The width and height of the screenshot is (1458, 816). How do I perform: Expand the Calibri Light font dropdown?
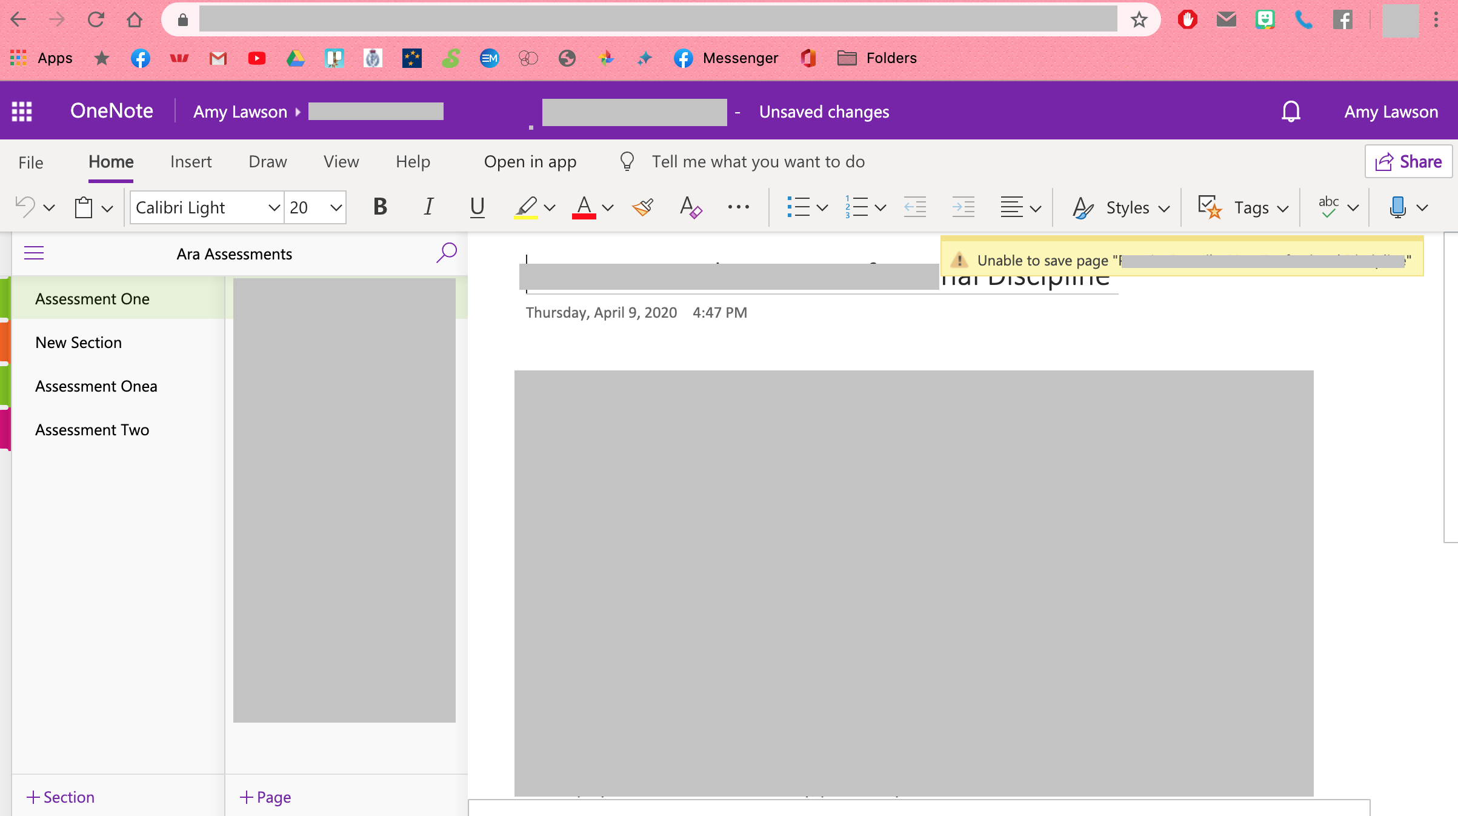(x=274, y=207)
